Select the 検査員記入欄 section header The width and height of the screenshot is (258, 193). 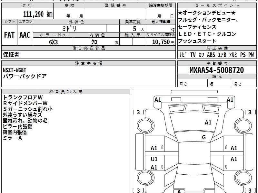[x=66, y=92]
